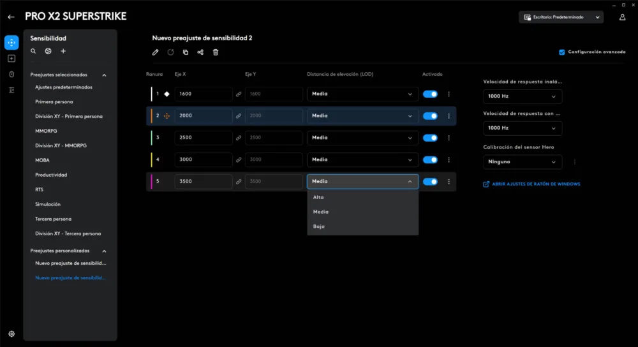
Task: Open the Escritorio: Predeterminado profile dropdown
Action: click(561, 17)
